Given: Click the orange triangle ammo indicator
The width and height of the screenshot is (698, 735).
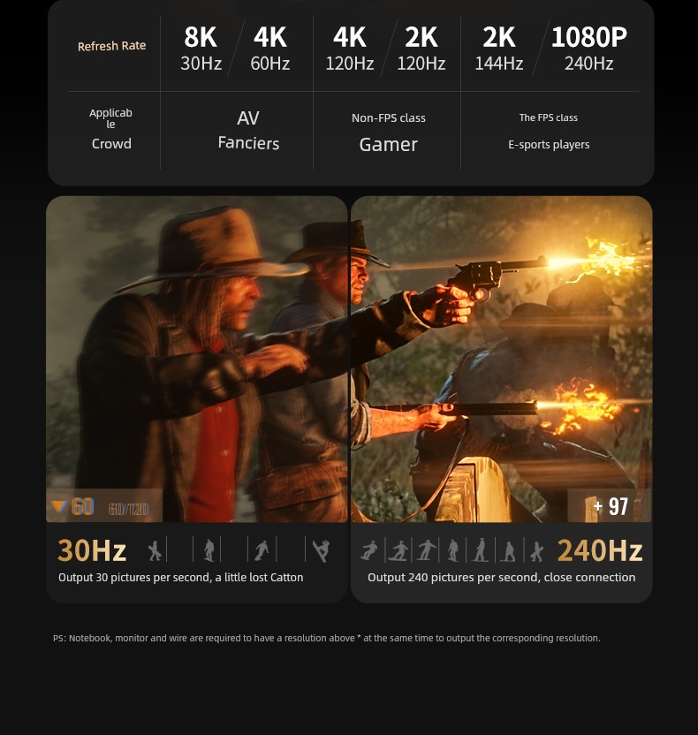Looking at the screenshot, I should [x=59, y=506].
